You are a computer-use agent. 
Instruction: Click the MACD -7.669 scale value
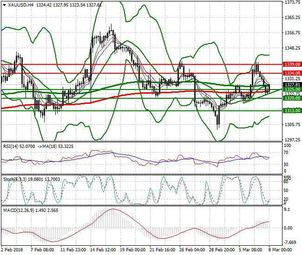pos(290,242)
